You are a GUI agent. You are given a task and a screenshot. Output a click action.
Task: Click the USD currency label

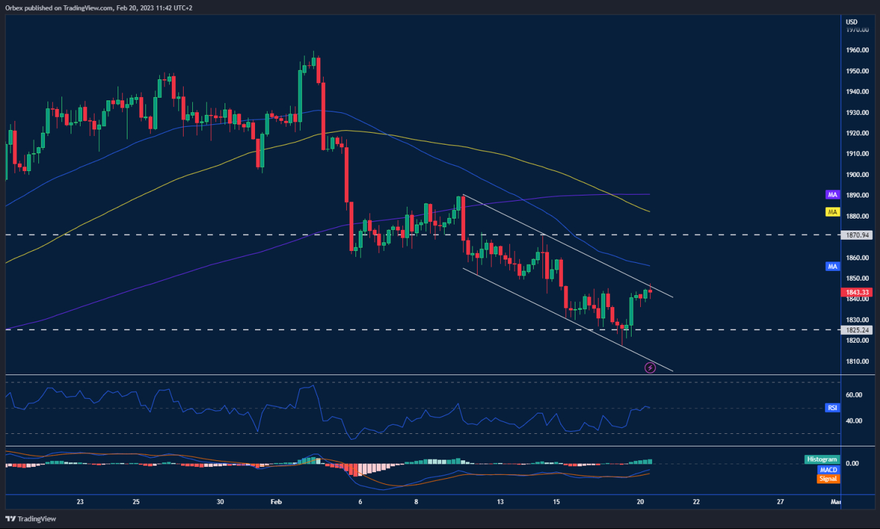(852, 21)
